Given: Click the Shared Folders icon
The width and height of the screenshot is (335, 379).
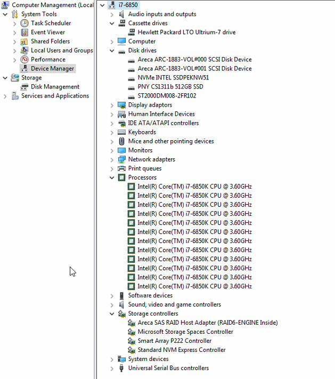Looking at the screenshot, I should [x=24, y=42].
